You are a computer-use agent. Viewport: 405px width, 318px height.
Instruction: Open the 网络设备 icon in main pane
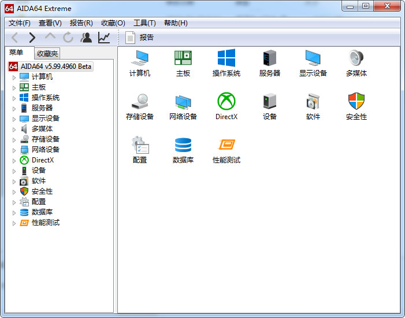[x=183, y=102]
